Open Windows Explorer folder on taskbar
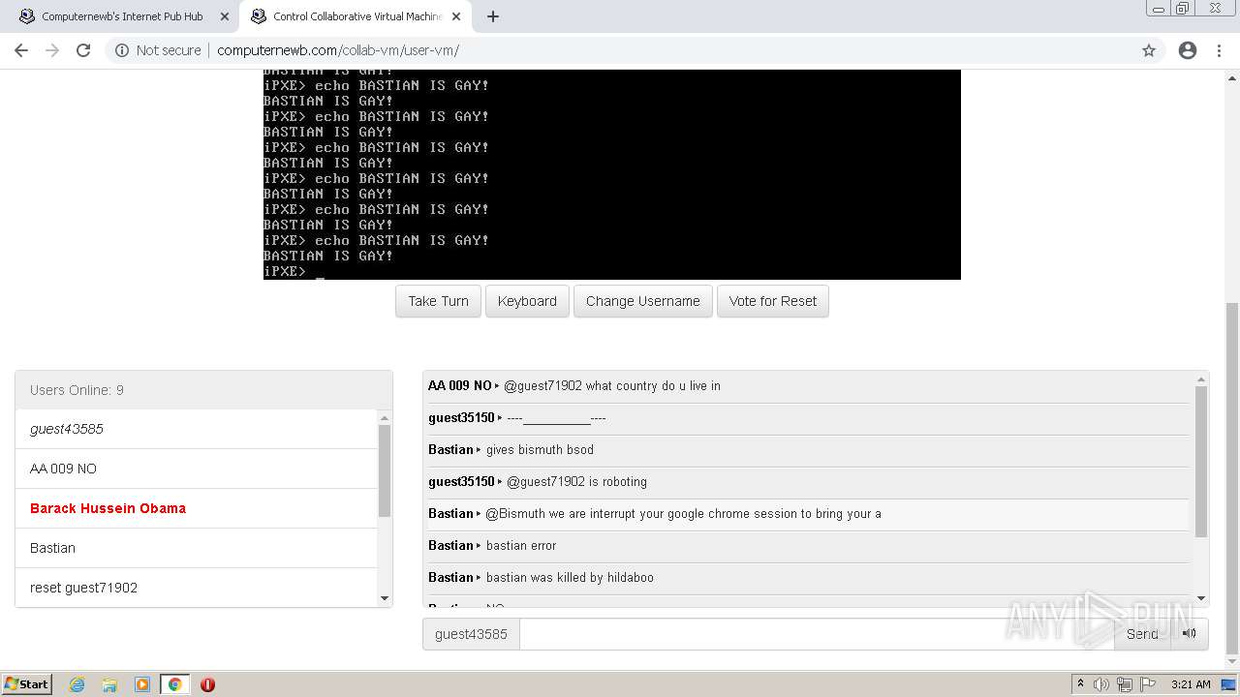This screenshot has height=697, width=1240. tap(109, 684)
